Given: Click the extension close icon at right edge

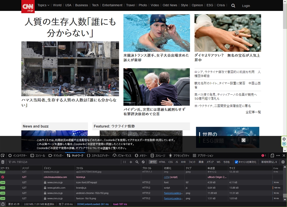Looking at the screenshot, I should click(284, 139).
